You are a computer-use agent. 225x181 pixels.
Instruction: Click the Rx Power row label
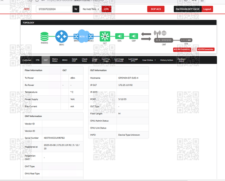pyautogui.click(x=29, y=85)
